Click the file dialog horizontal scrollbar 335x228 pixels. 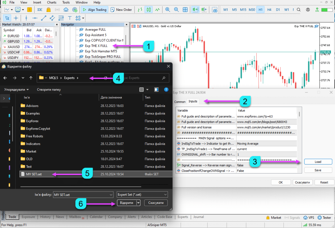pyautogui.click(x=81, y=187)
